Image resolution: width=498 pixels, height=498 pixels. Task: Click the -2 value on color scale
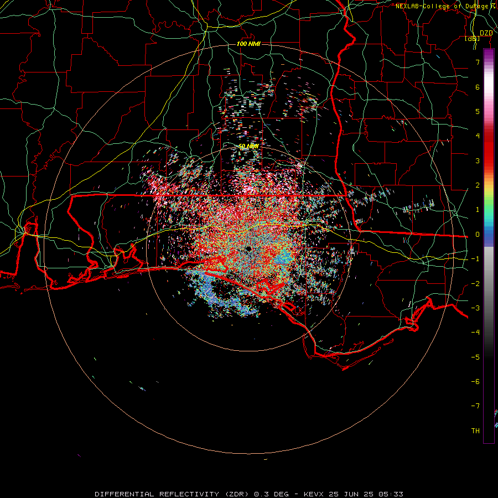click(475, 284)
